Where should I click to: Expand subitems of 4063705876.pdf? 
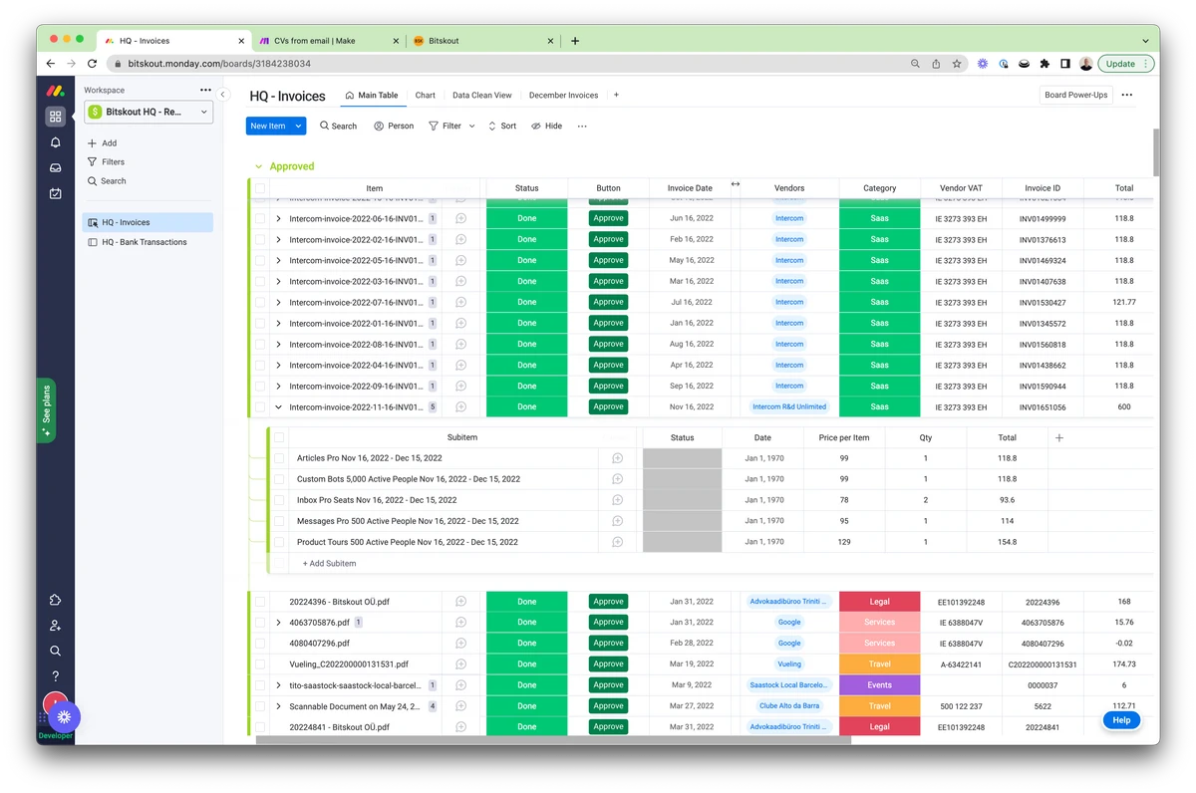pyautogui.click(x=278, y=623)
